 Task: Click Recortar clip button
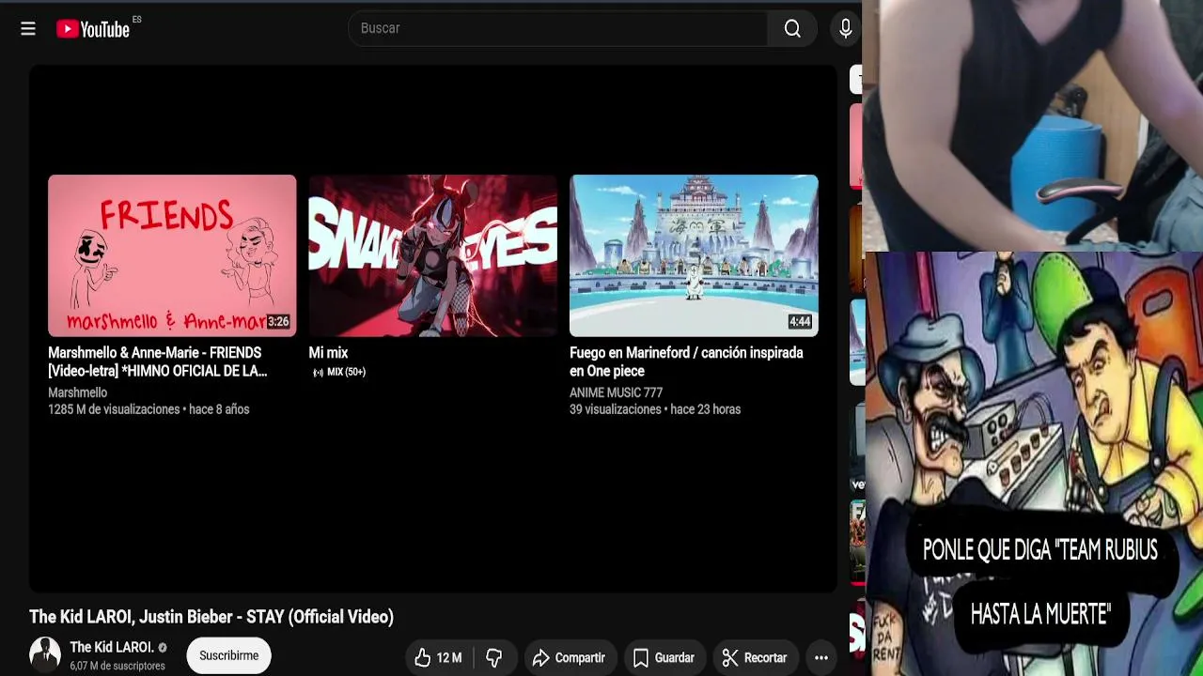[755, 657]
